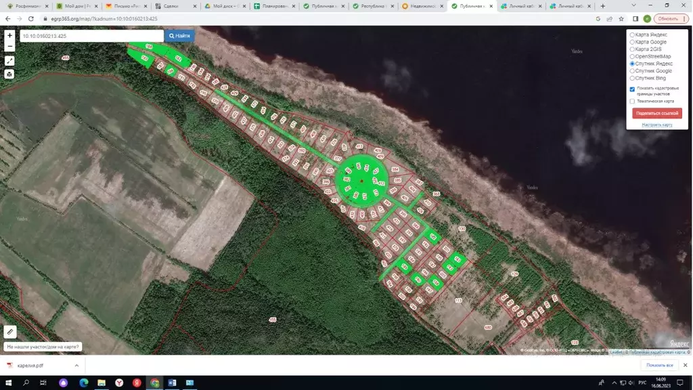Switch to Word on the taskbar
The image size is (693, 390).
pyautogui.click(x=172, y=383)
